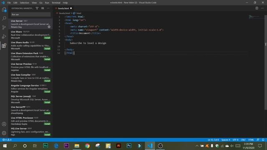Open the Accounts icon in activity bar

pyautogui.click(x=4, y=124)
